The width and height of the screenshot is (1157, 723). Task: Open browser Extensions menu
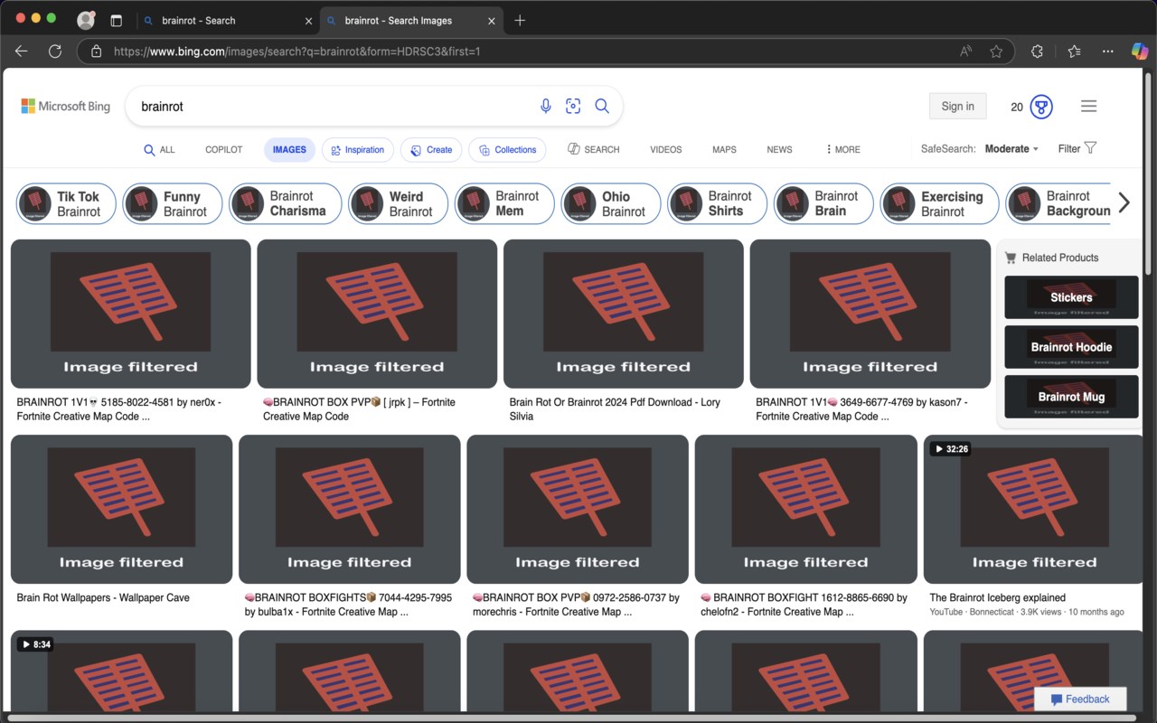1037,52
